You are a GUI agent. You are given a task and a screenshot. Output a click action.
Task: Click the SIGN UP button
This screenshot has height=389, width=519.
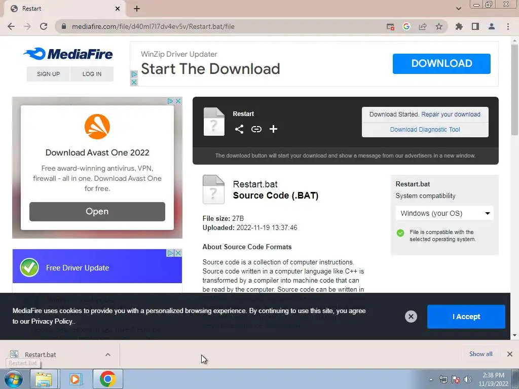[x=48, y=74]
